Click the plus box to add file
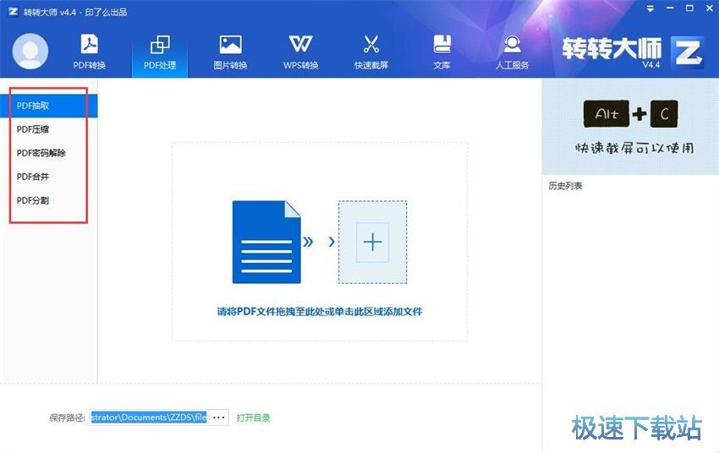 pos(372,242)
